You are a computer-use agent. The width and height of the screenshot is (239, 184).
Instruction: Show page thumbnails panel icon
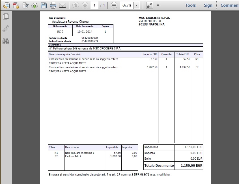(6, 16)
